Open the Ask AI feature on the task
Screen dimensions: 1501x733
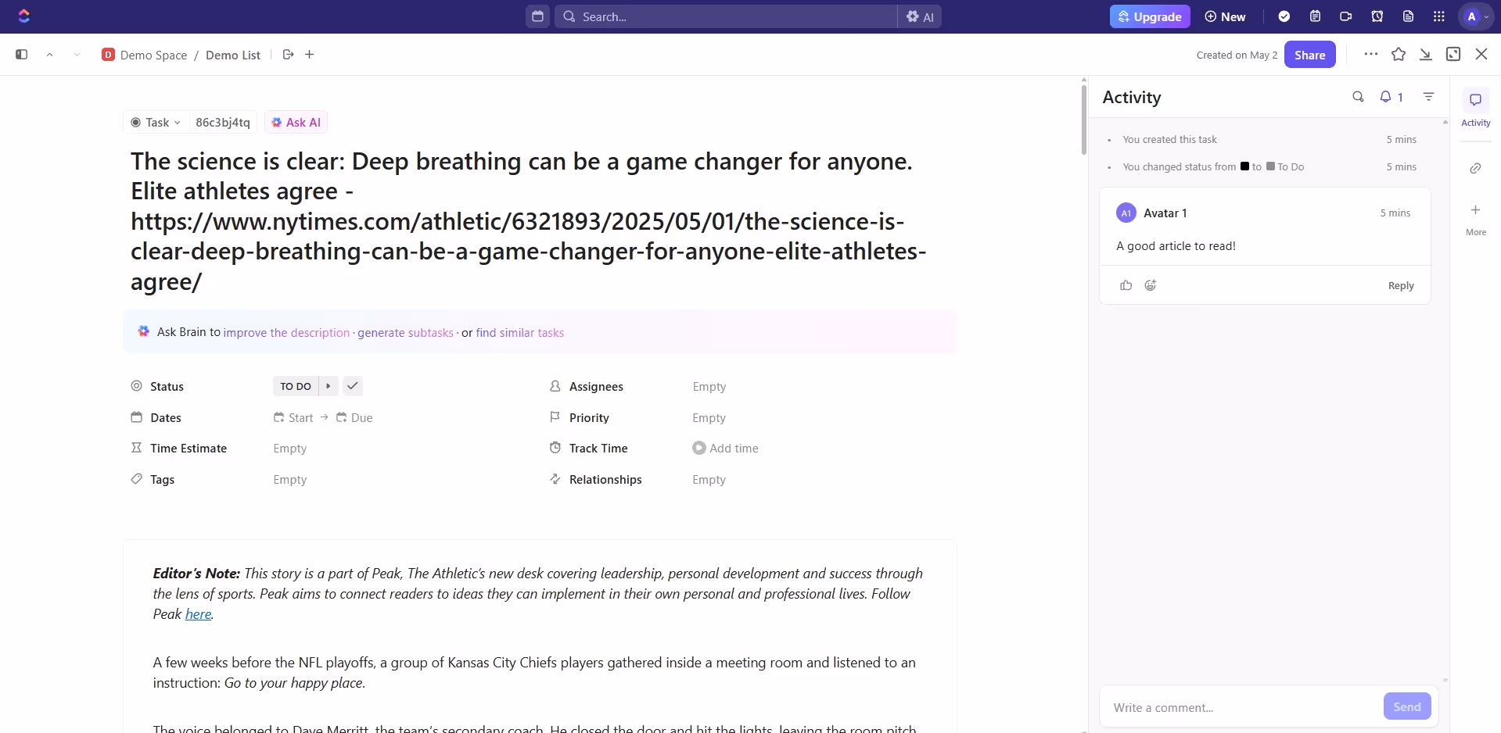[296, 122]
